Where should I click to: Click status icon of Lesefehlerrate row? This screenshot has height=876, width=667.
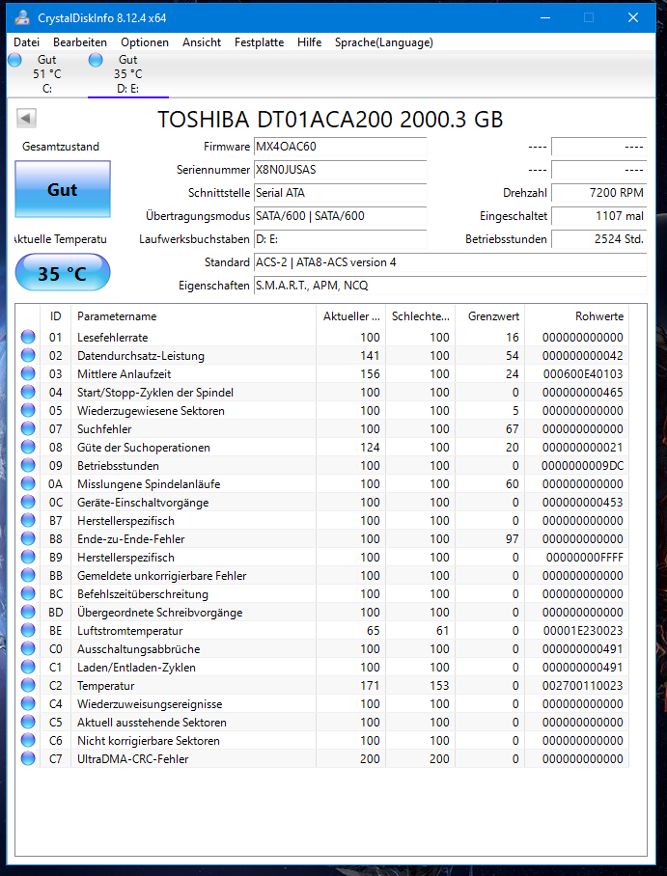pyautogui.click(x=28, y=337)
